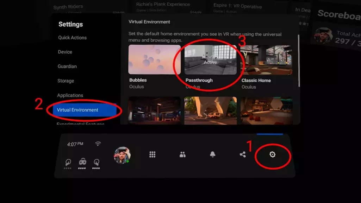Viewport: 361px width, 203px height.
Task: Open Synth Riders in background store
Action: 68,7
